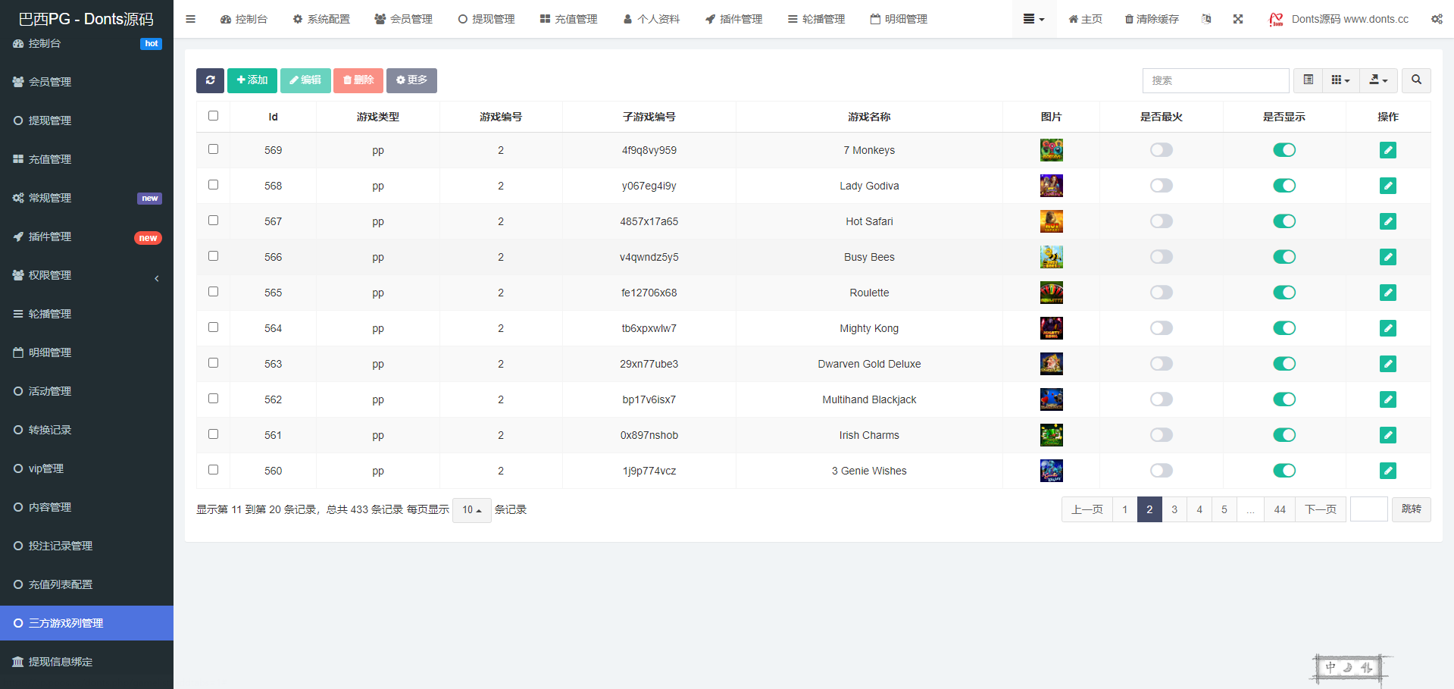The height and width of the screenshot is (689, 1454).
Task: Disable 是否显示 for Mighty Kong
Action: (1284, 328)
